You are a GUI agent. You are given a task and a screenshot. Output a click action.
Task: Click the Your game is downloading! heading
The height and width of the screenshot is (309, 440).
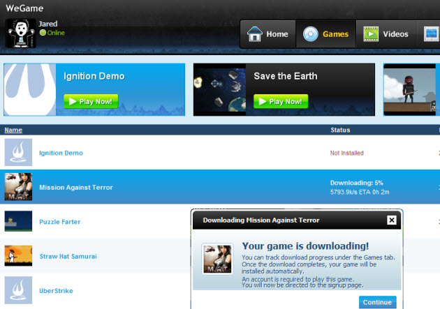point(305,246)
